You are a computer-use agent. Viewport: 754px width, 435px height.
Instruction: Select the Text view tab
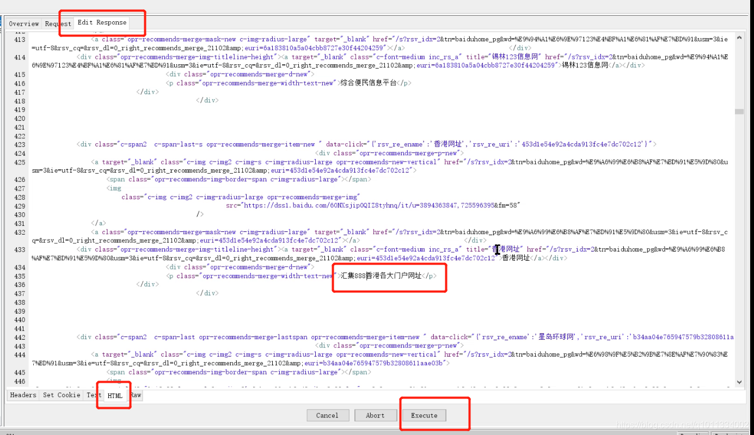pos(94,395)
